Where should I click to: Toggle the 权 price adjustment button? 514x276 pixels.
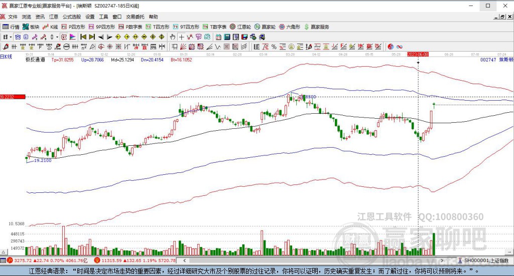(64, 37)
